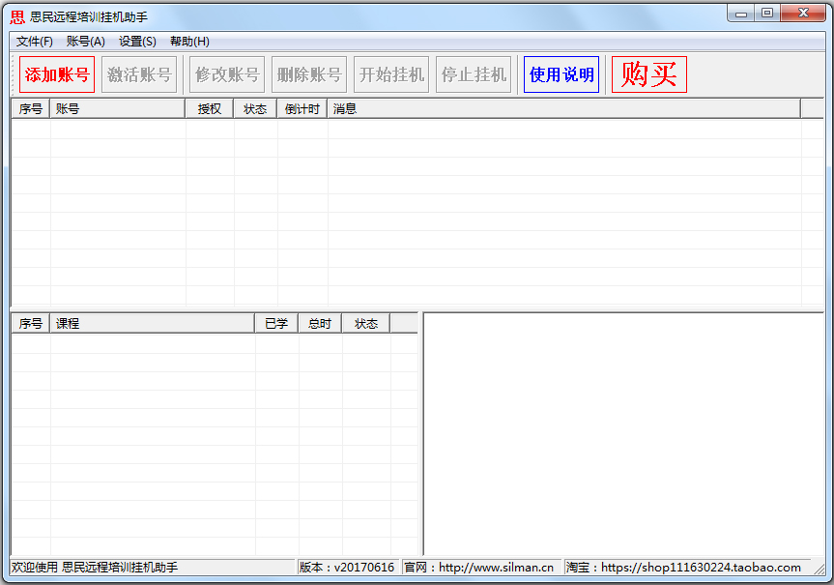Screen dimensions: 834x585
Task: Click the account list 状态 column header
Action: point(255,108)
